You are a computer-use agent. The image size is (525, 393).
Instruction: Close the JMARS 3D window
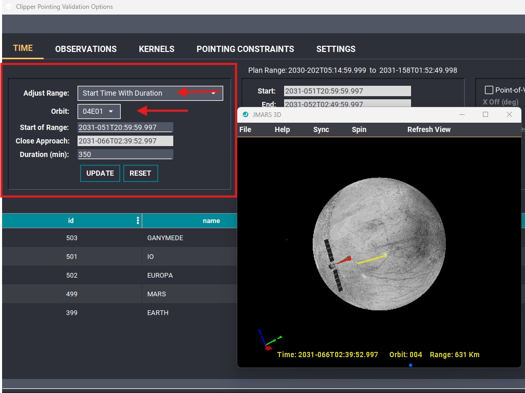point(509,114)
